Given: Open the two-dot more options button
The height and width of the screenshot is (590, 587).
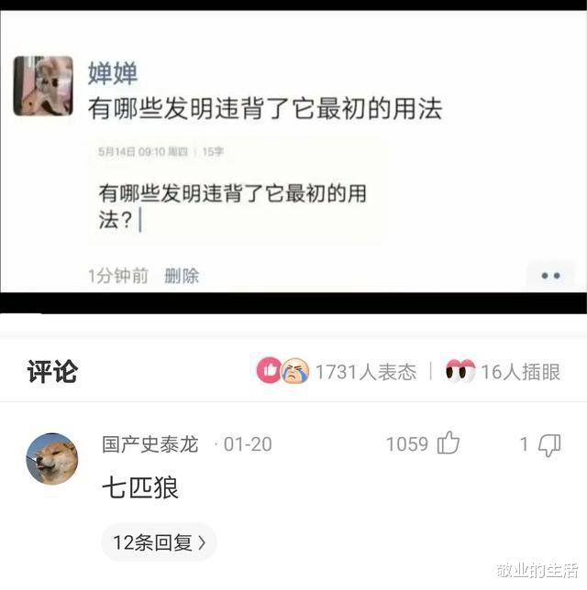Looking at the screenshot, I should (550, 276).
